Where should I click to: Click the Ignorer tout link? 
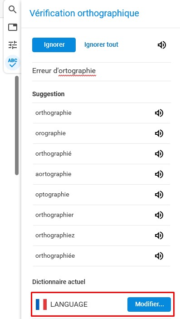101,44
